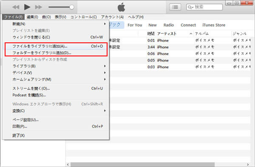Viewport: 255px width, 167px height.
Task: Select the track row with time 3:44
Action: (179, 47)
